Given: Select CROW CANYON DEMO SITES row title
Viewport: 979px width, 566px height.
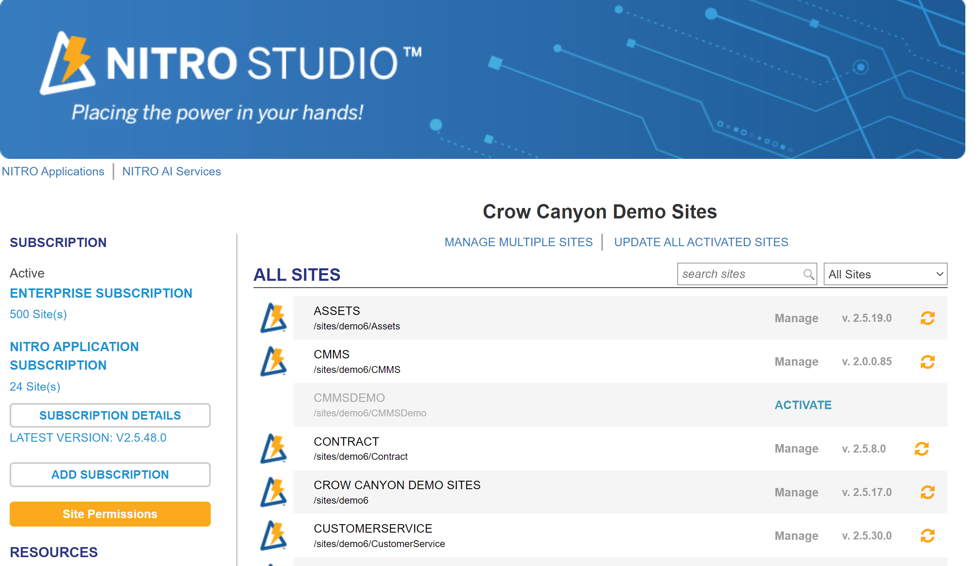Looking at the screenshot, I should coord(397,485).
